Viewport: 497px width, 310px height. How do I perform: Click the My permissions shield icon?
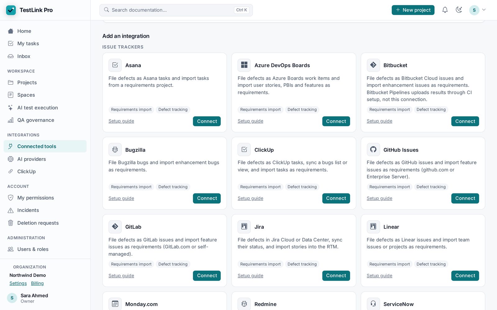[x=11, y=198]
